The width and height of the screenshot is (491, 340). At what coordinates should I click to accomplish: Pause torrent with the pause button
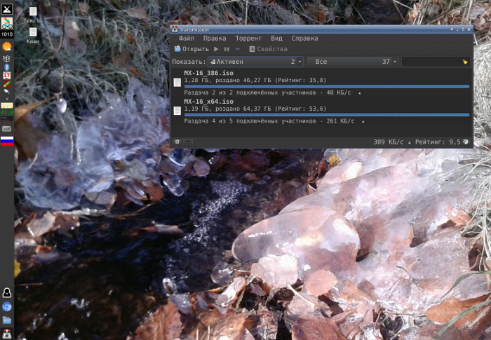pos(227,49)
